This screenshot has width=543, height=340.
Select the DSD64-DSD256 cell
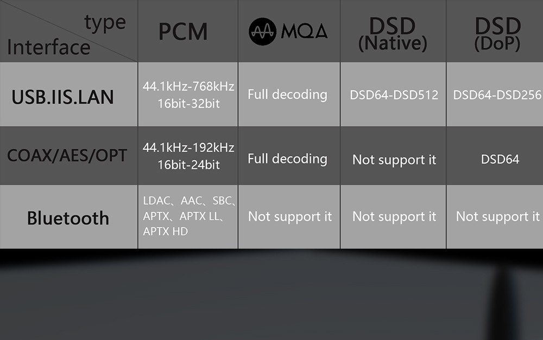[x=497, y=95]
